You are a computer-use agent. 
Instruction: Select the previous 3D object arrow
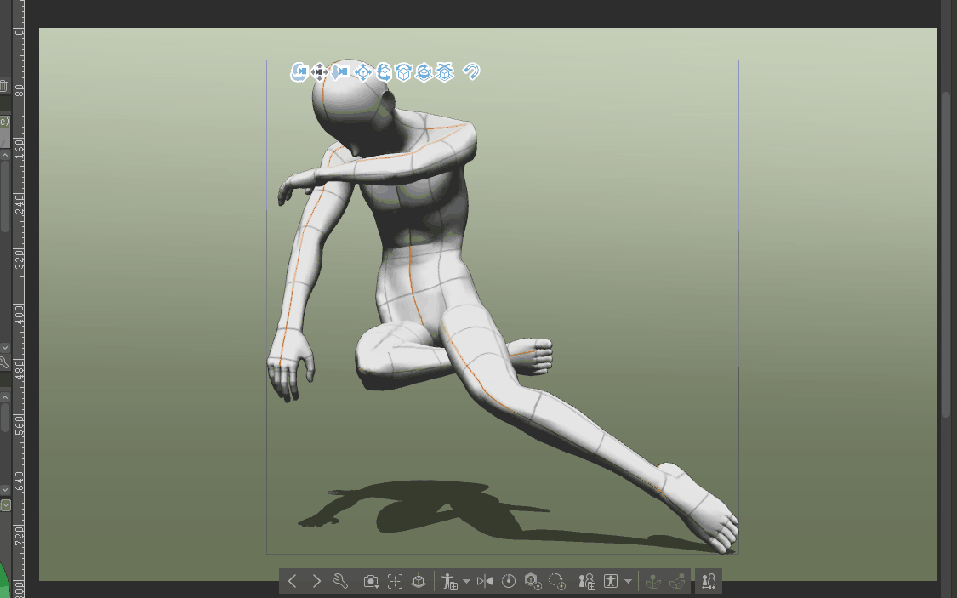(x=293, y=581)
